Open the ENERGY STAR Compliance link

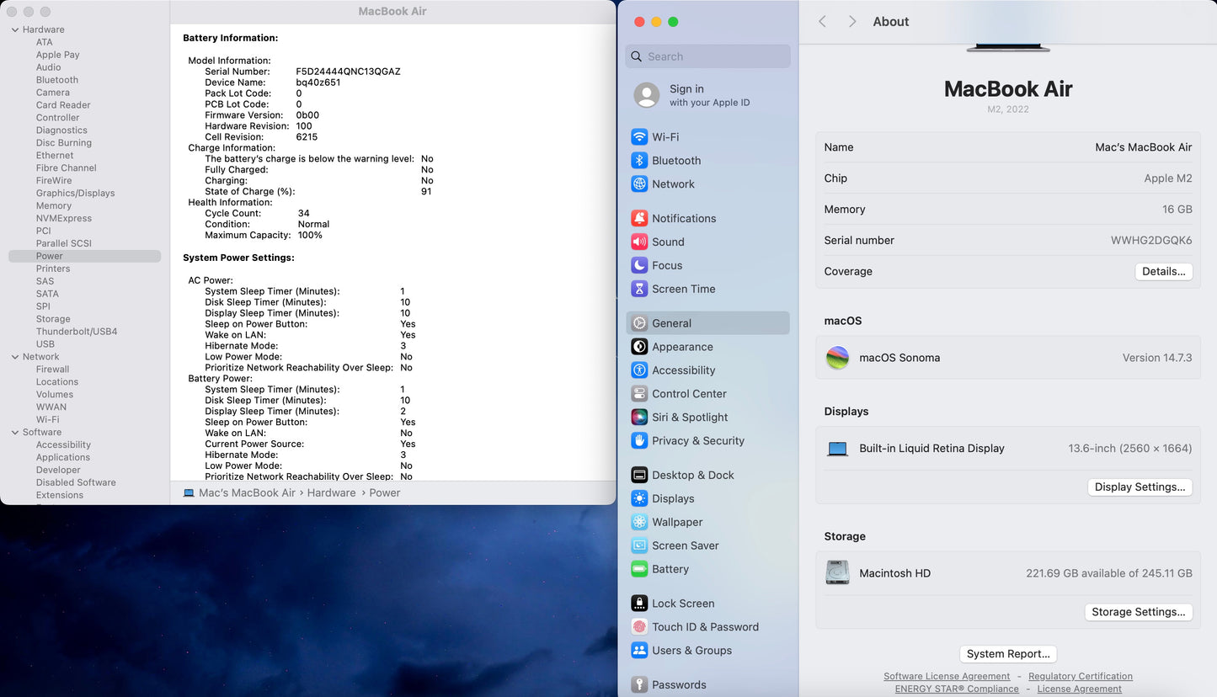[957, 689]
